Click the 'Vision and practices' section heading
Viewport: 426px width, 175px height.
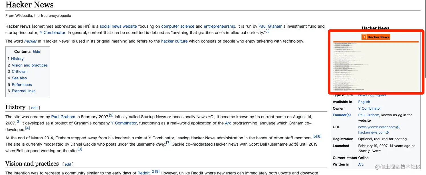point(32,164)
